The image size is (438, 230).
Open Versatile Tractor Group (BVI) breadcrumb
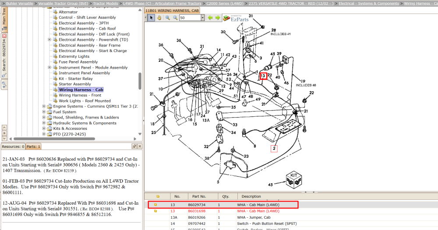click(x=63, y=3)
